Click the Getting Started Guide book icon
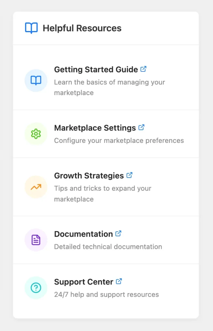213x331 pixels. click(36, 80)
